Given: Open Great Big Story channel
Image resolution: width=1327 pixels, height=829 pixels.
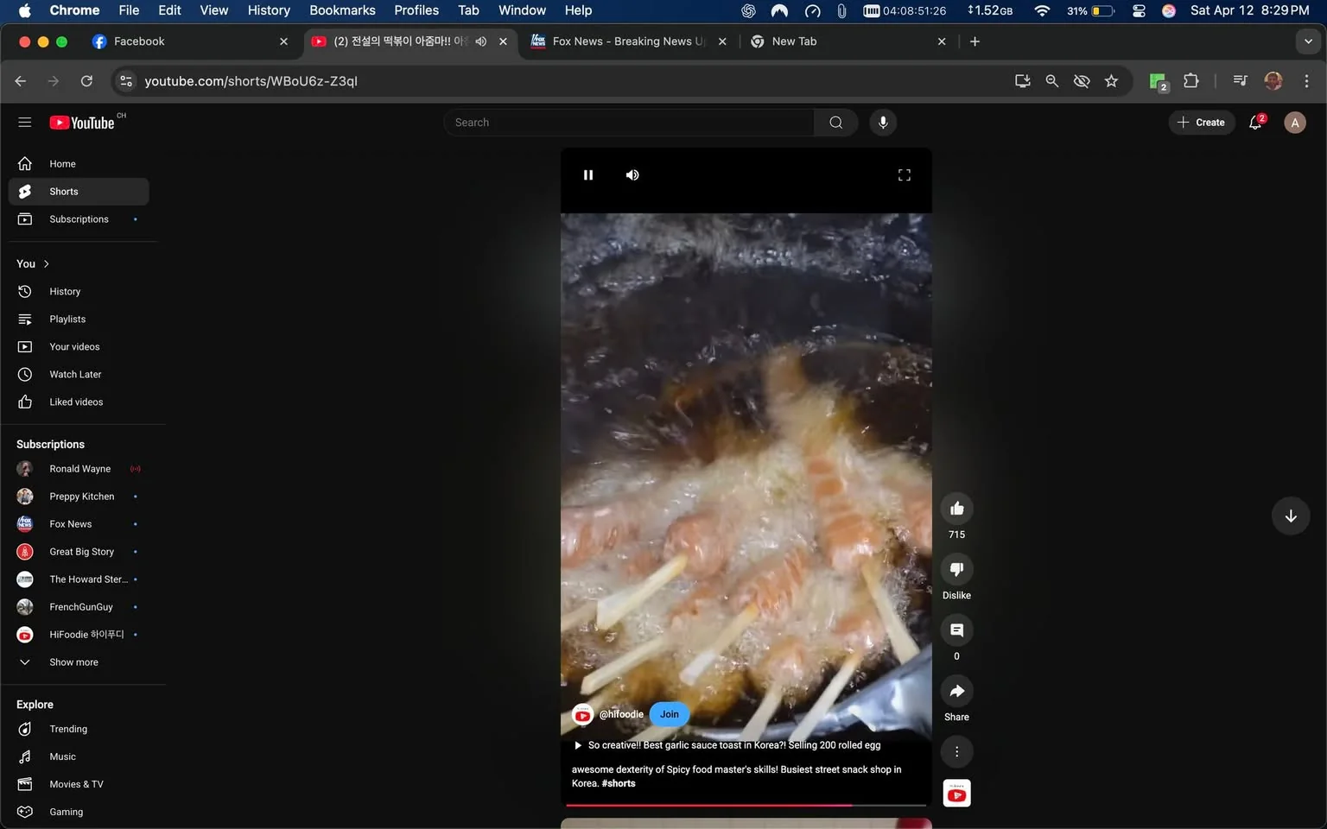Looking at the screenshot, I should 79,552.
